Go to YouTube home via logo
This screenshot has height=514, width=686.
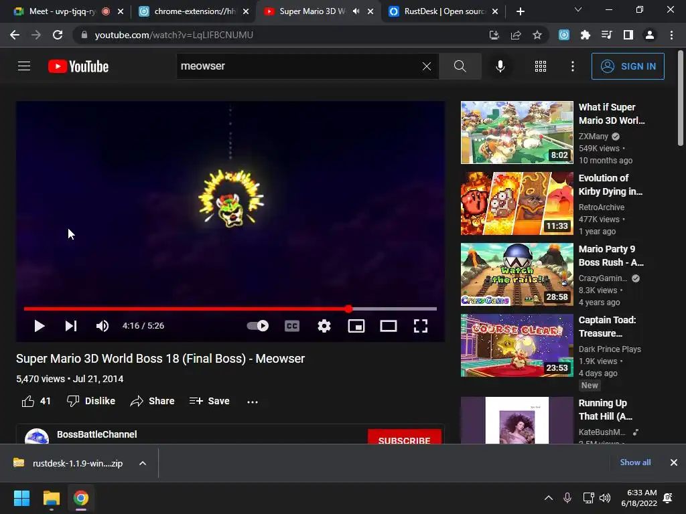point(78,66)
